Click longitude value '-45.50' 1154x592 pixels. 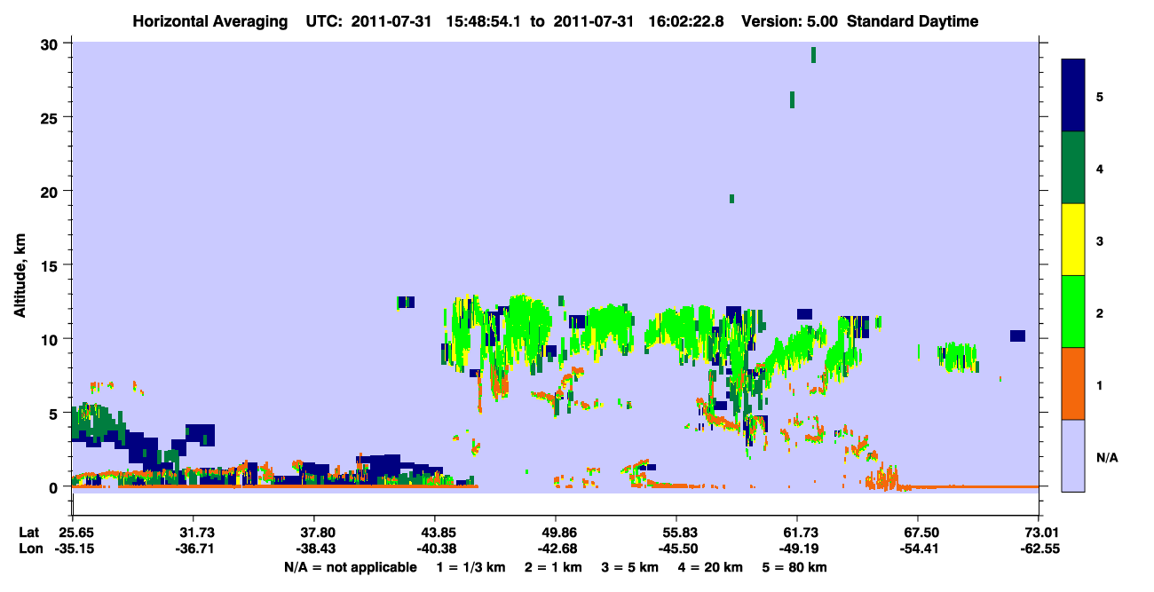coord(676,549)
